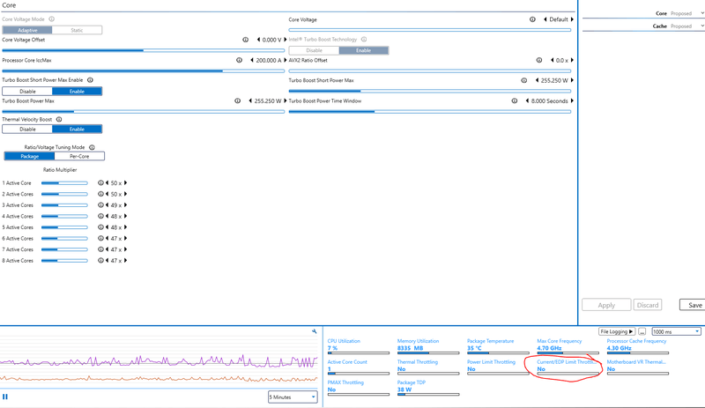705x408 pixels.
Task: Adjust the Processor Core IccMax slider
Action: click(144, 71)
